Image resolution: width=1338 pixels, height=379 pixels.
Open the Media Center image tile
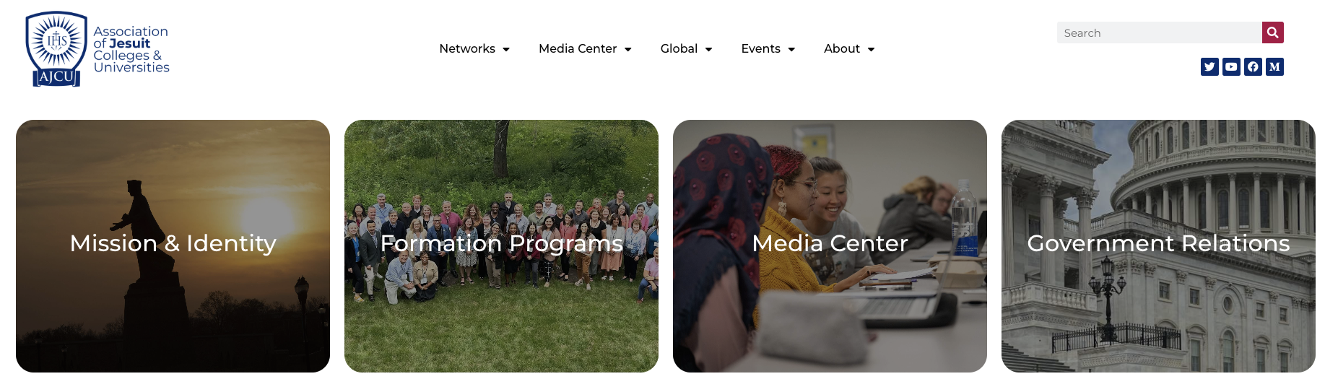(830, 246)
